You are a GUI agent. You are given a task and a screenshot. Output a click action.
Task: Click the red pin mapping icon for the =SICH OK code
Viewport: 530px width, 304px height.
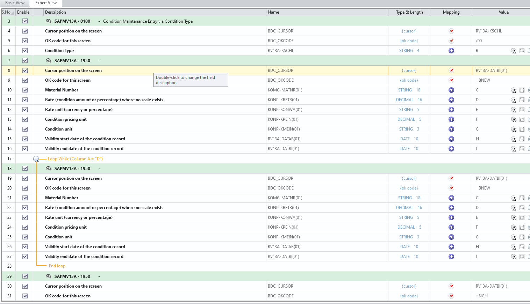coord(451,296)
